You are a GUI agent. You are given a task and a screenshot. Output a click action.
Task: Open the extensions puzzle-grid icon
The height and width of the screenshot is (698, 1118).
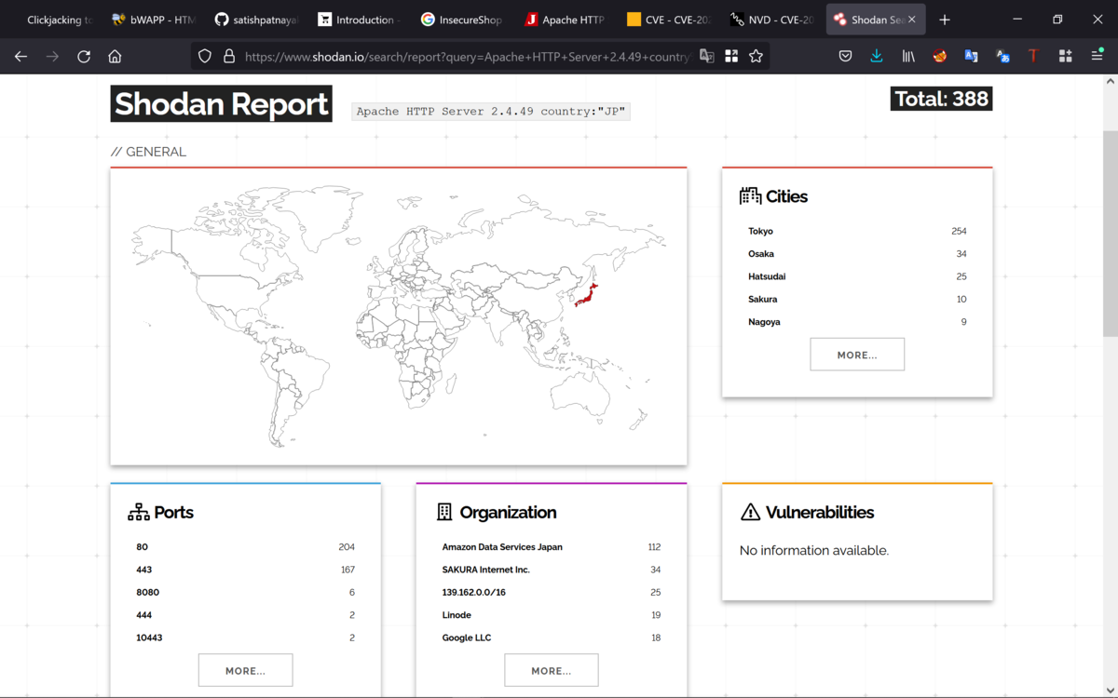(x=1065, y=57)
